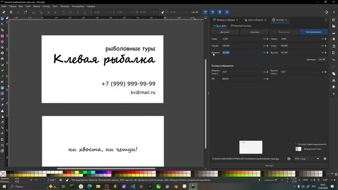Toggle move gradients with objects

[x=220, y=12]
